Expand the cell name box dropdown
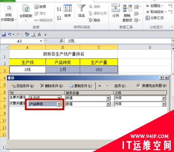This screenshot has width=174, height=152. click(x=41, y=41)
